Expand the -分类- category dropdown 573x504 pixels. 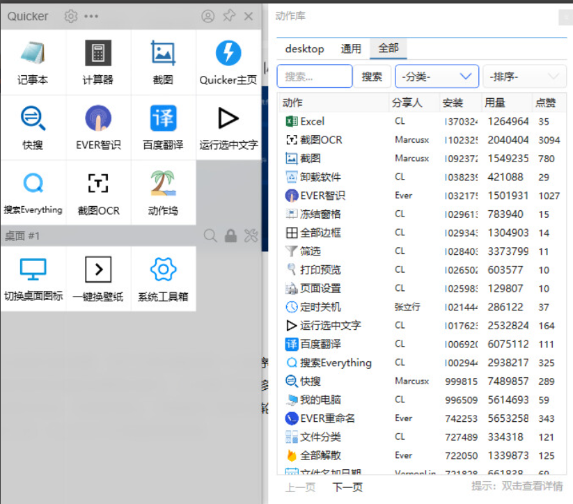tap(437, 77)
